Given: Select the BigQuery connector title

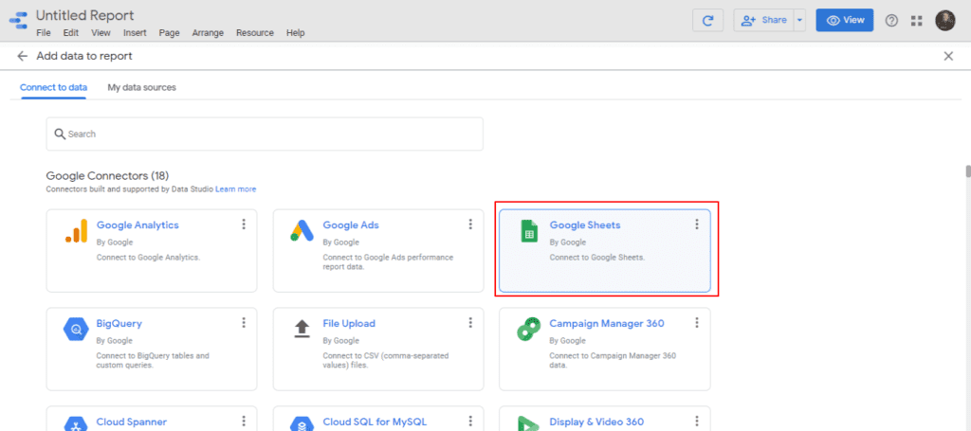Looking at the screenshot, I should click(x=119, y=323).
